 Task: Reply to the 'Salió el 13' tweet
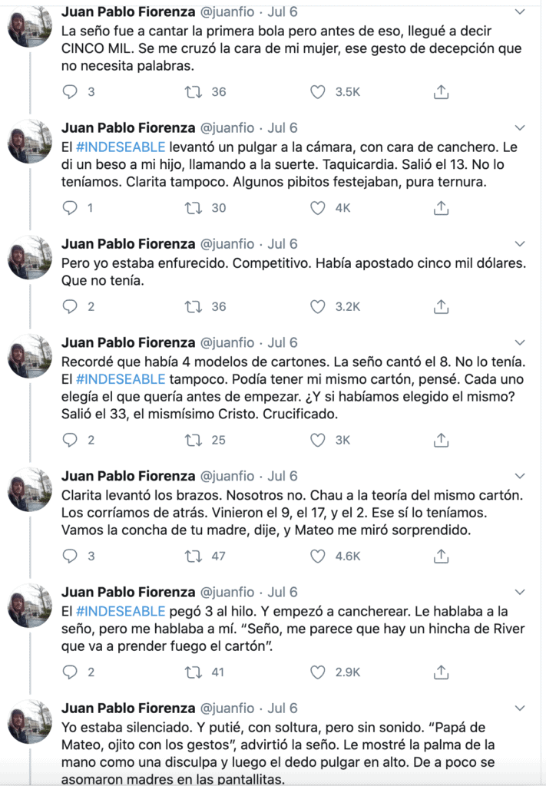70,208
